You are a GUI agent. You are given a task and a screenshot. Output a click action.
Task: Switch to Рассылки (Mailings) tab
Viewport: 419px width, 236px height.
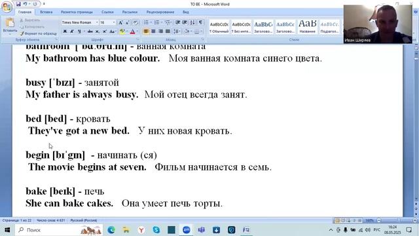[x=130, y=12]
